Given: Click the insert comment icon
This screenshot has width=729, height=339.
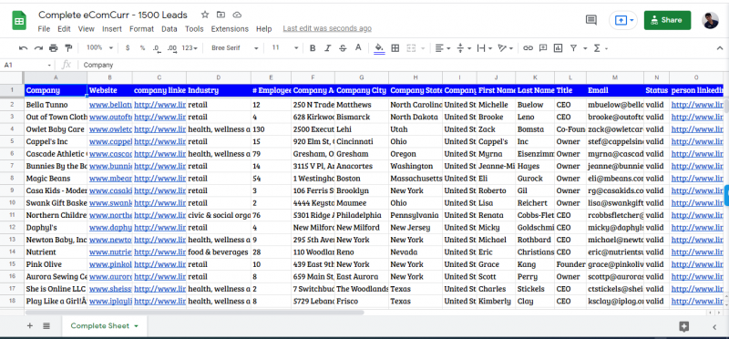Looking at the screenshot, I should [x=542, y=48].
